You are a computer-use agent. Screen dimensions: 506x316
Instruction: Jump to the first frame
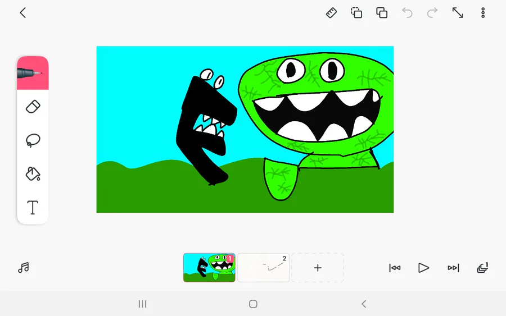[x=395, y=268]
